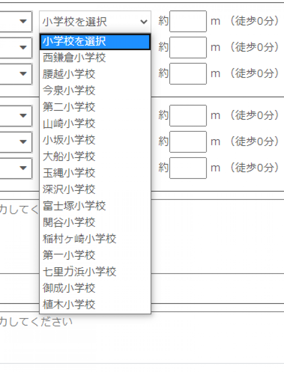Viewport: 284px width, 372px height.
Task: Pick the 今泉小学校 option
Action: coord(69,91)
